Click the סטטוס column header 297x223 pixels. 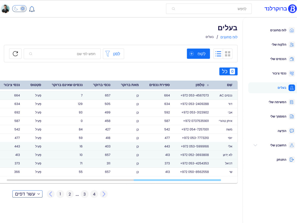point(36,85)
